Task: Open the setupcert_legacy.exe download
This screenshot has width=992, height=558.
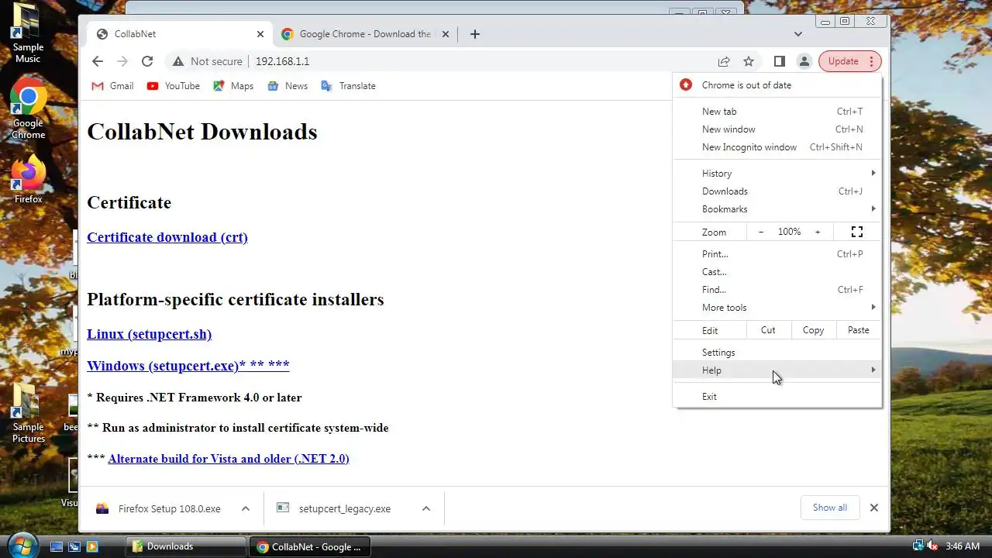Action: tap(335, 508)
